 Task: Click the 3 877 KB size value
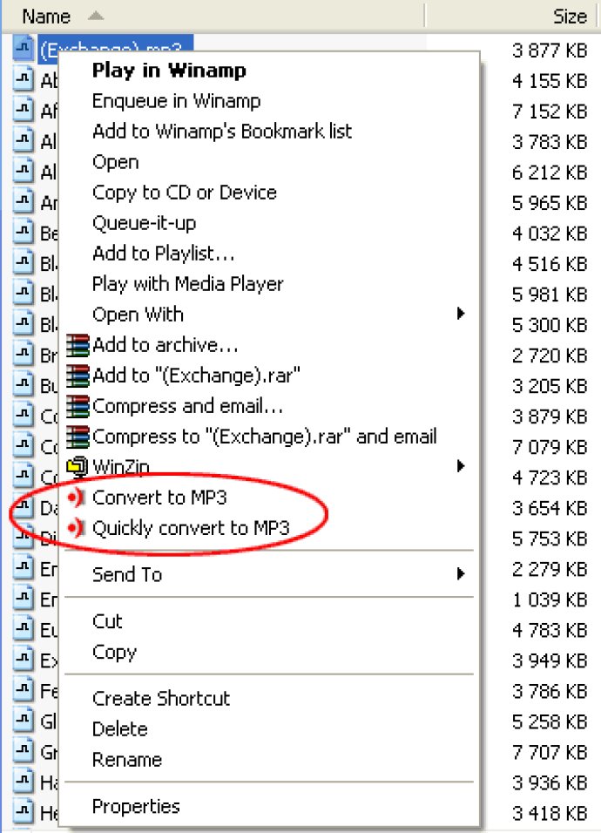tap(550, 51)
